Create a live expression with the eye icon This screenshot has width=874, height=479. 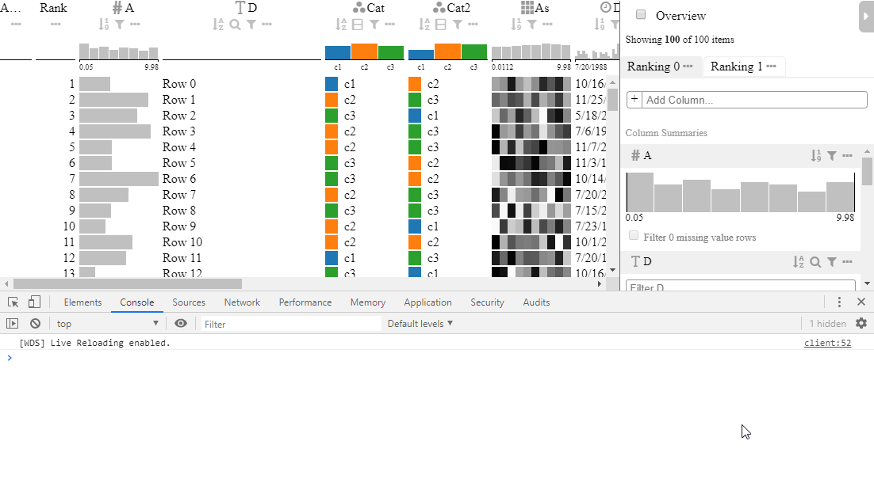pyautogui.click(x=182, y=323)
